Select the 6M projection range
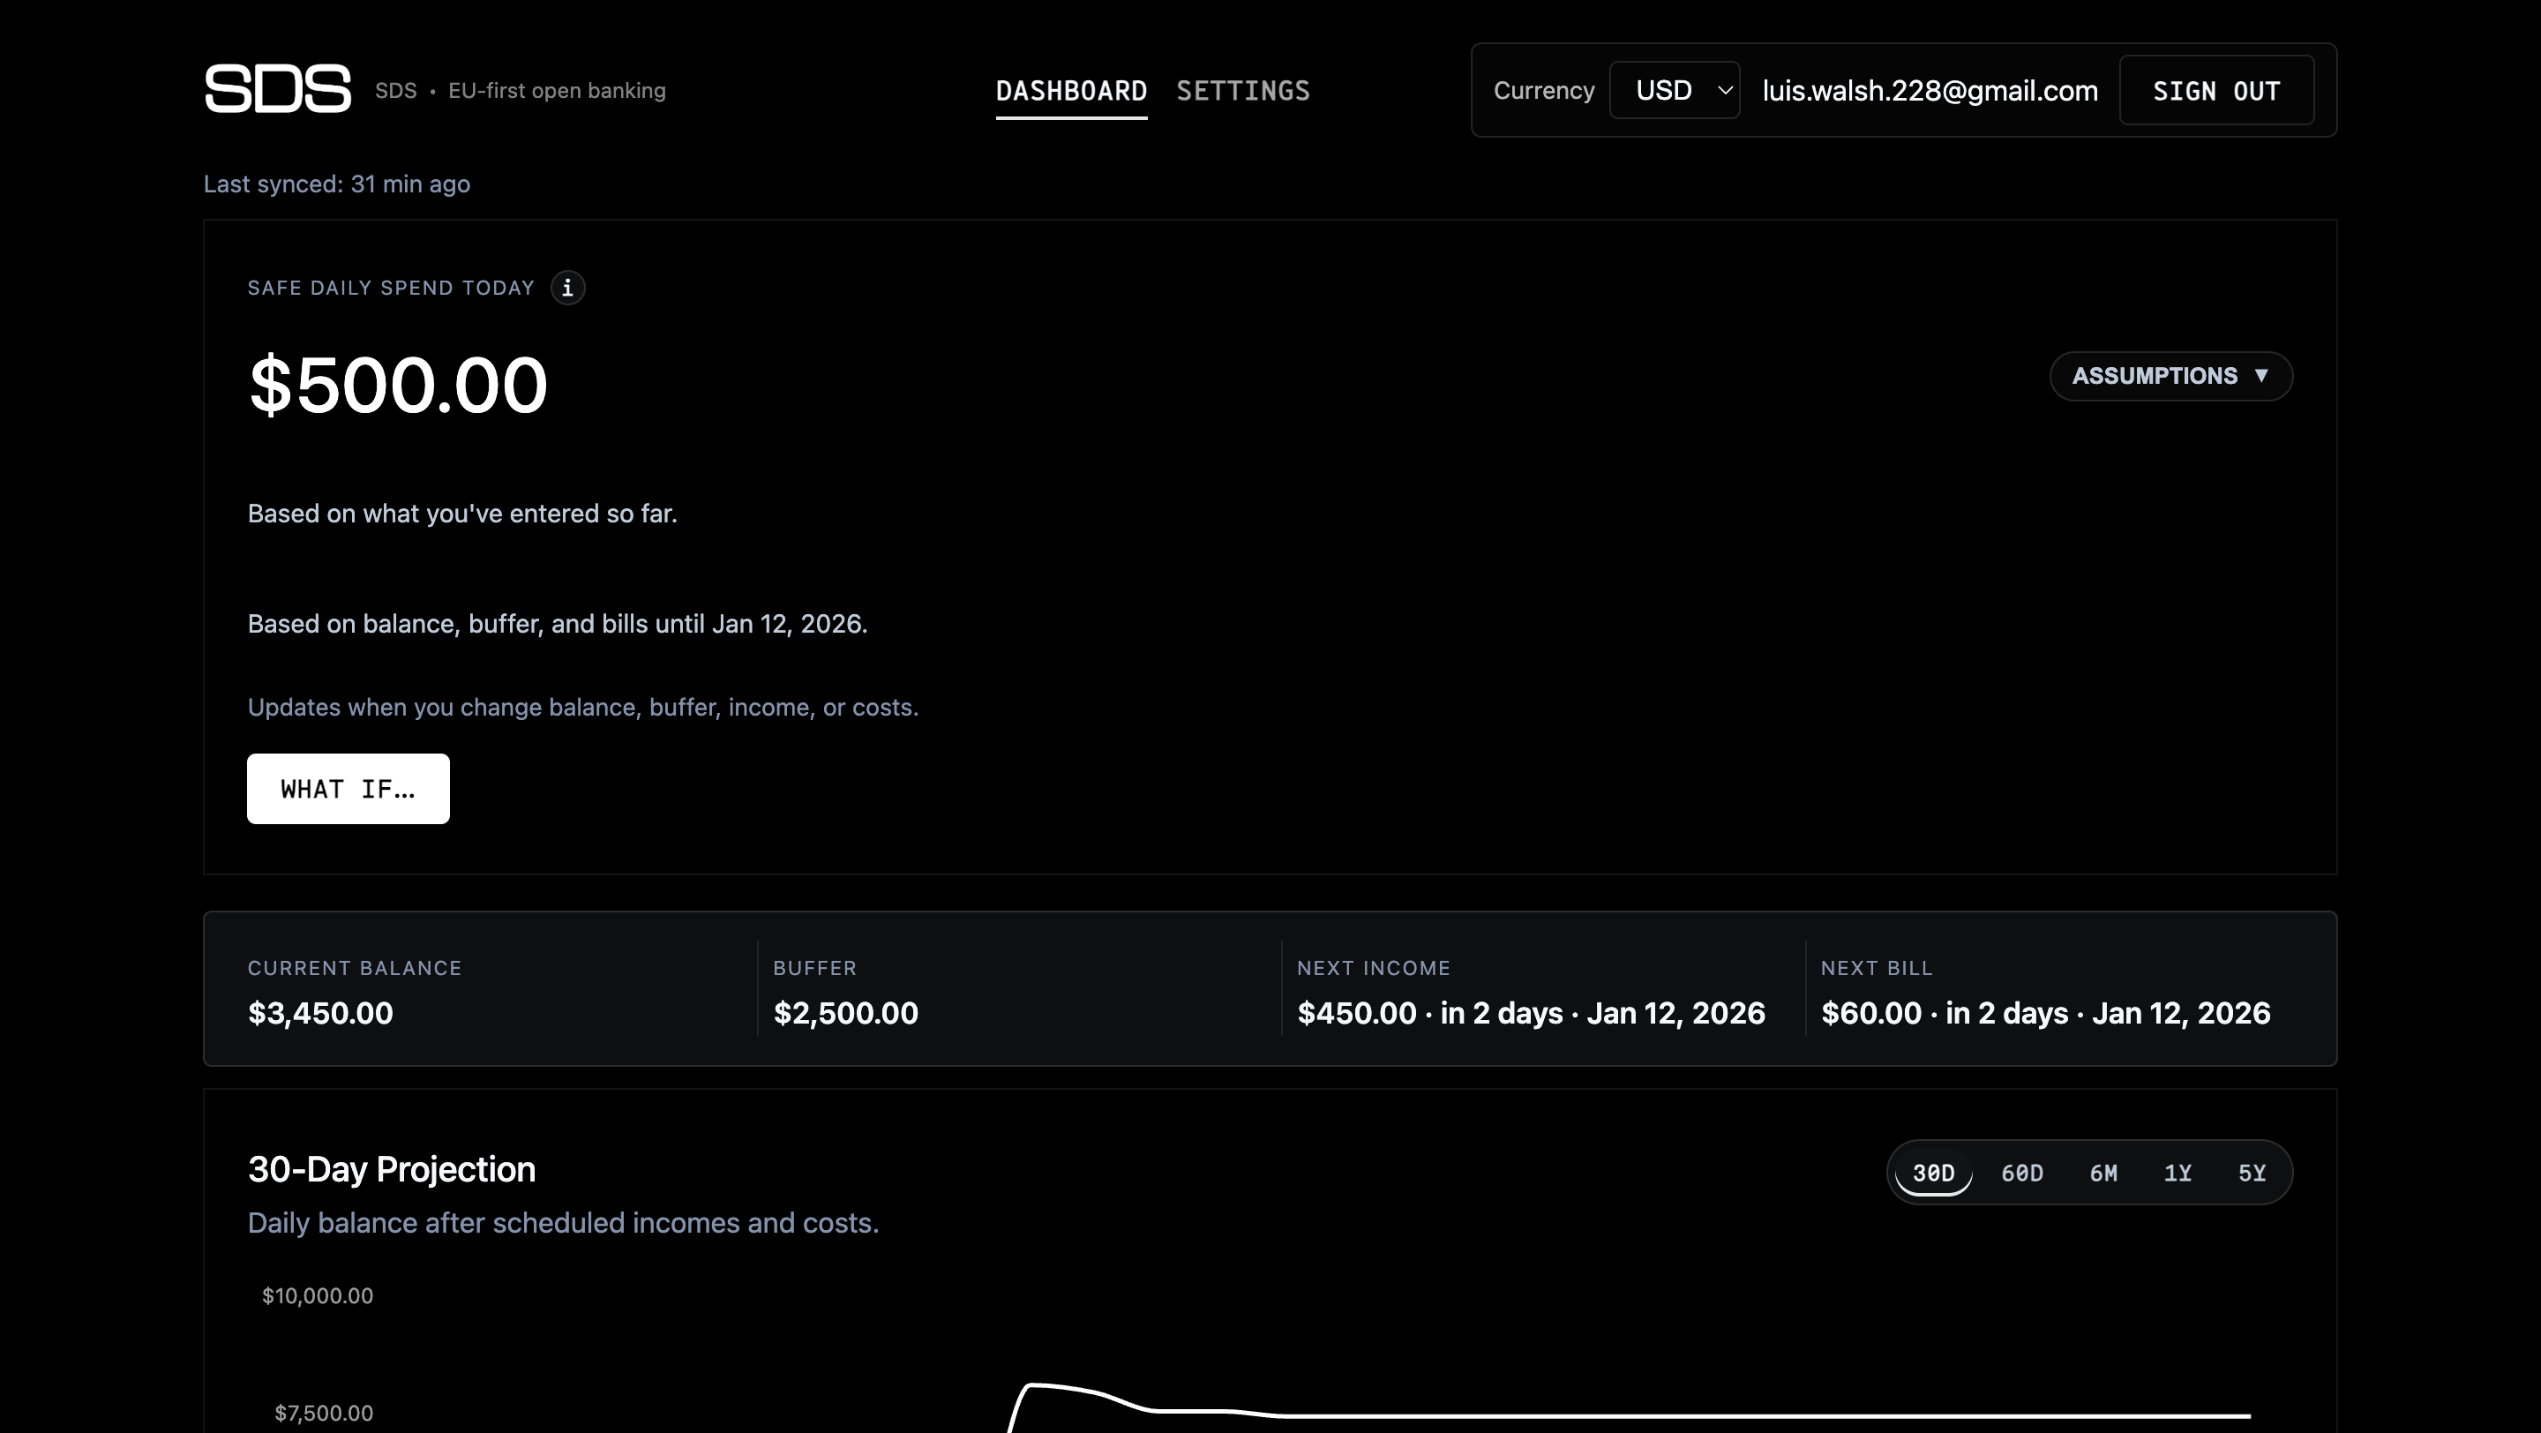Image resolution: width=2541 pixels, height=1433 pixels. coord(2103,1173)
